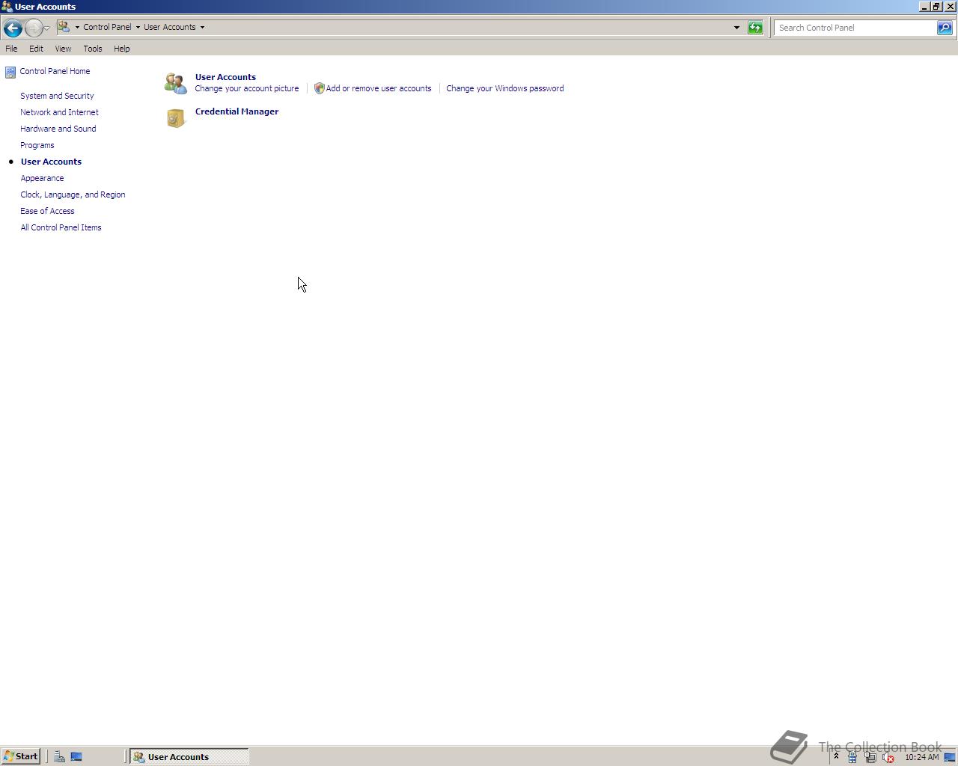Open the User Accounts heading link

tap(225, 77)
